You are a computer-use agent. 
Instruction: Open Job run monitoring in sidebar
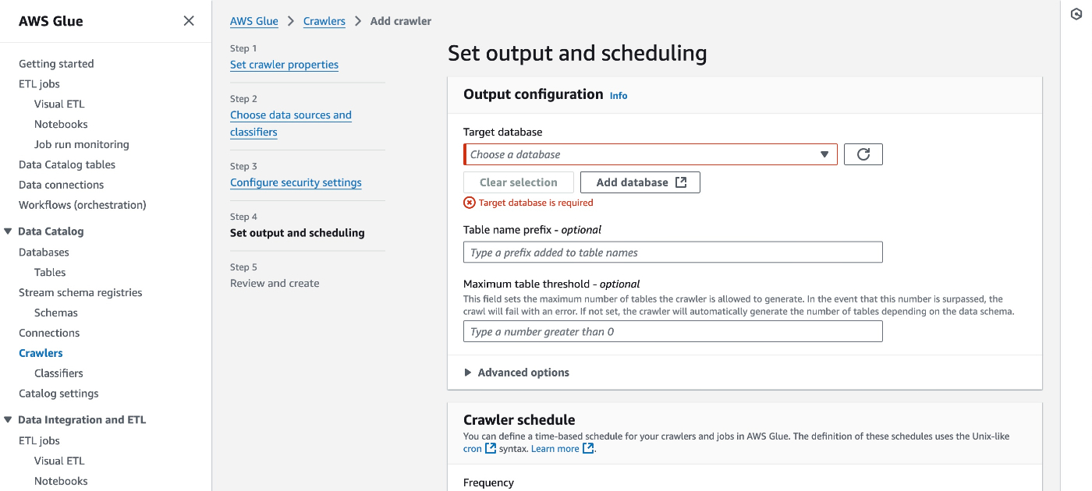tap(82, 144)
